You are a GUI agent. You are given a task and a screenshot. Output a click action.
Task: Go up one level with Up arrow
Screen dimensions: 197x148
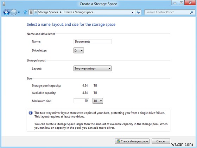(25, 12)
